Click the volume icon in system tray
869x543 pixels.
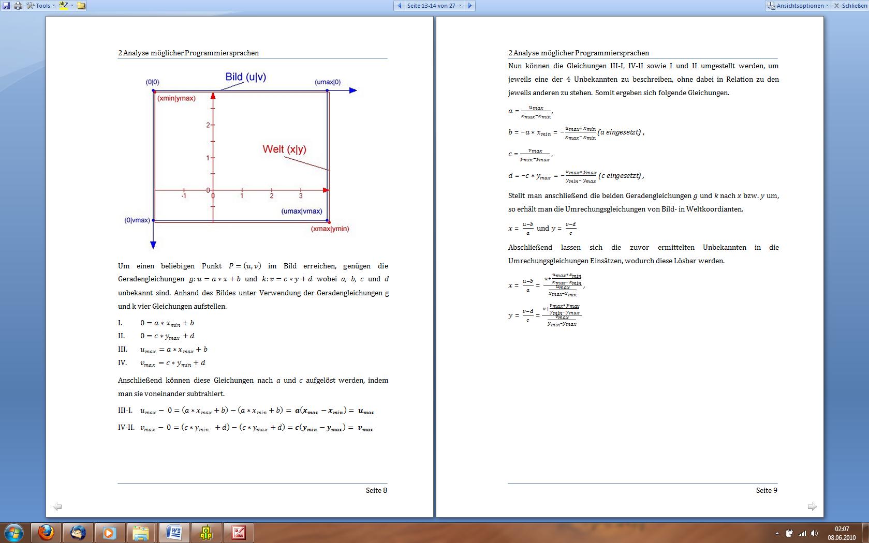coord(815,533)
